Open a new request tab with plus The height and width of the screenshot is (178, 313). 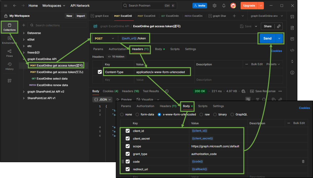point(234,16)
